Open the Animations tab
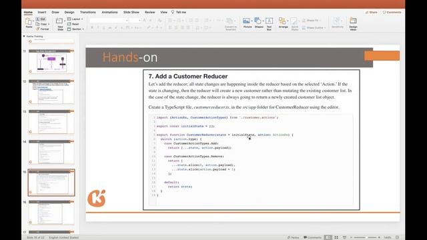The height and width of the screenshot is (240, 427). (109, 12)
